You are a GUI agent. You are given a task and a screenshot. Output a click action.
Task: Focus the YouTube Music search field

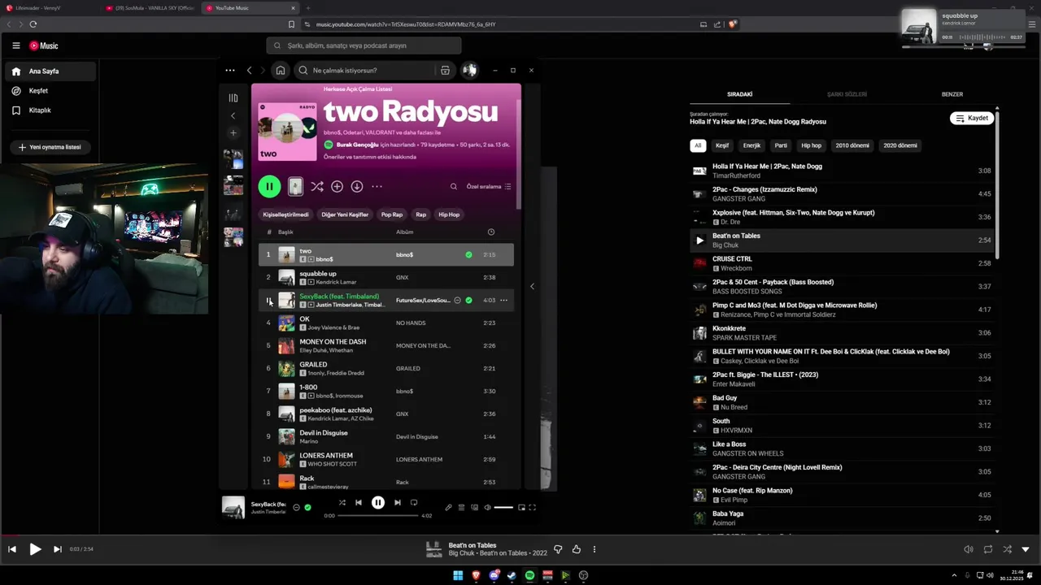click(364, 45)
